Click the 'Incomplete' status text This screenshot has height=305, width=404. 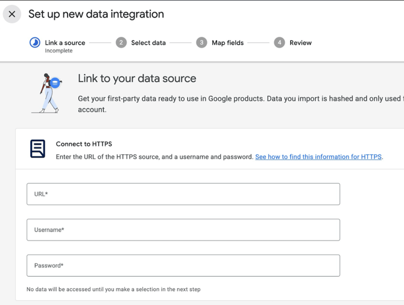58,51
